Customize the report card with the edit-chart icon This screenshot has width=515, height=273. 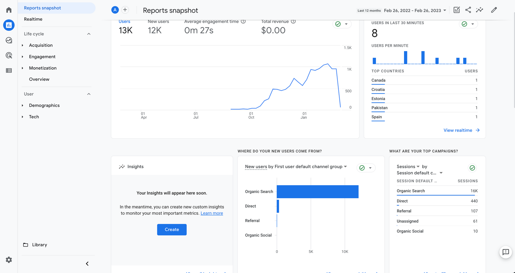(456, 10)
